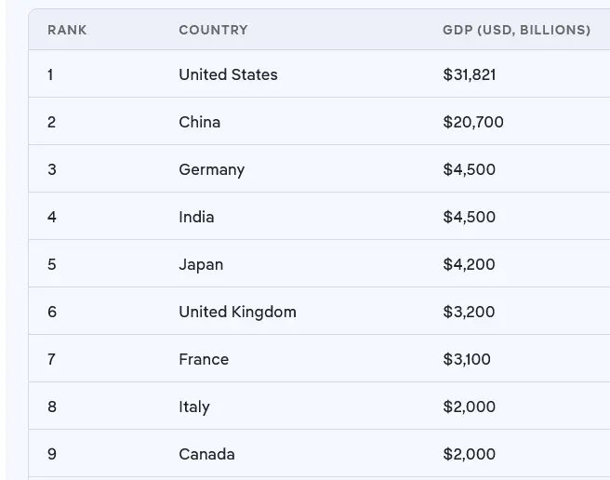This screenshot has height=480, width=610.
Task: Click the RANK column header
Action: point(67,30)
